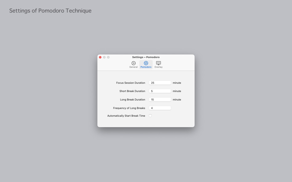Click the Focus Session Duration label
The width and height of the screenshot is (292, 182).
pos(131,83)
